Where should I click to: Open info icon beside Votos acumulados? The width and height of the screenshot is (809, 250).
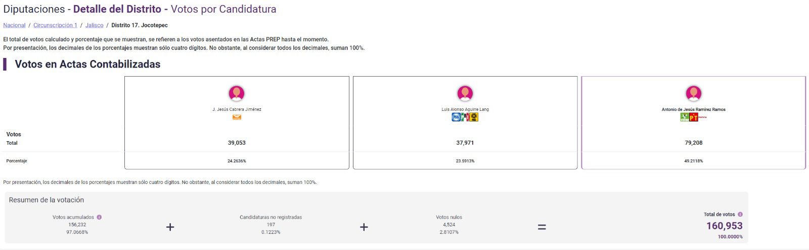tap(99, 217)
